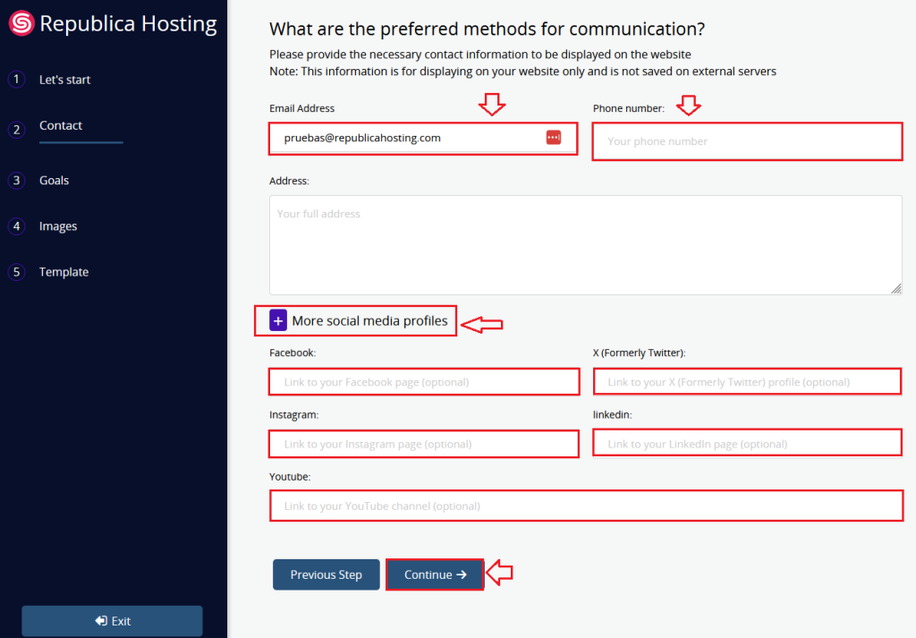Expand More social media profiles
This screenshot has width=916, height=638.
pyautogui.click(x=369, y=321)
